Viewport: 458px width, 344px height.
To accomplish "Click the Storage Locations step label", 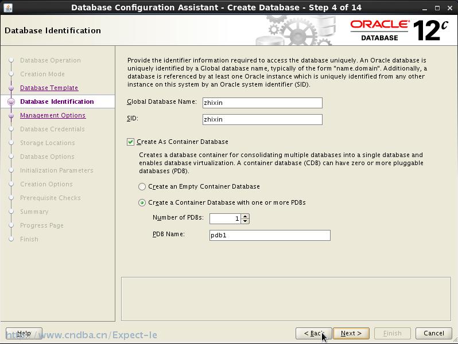I will pos(47,143).
